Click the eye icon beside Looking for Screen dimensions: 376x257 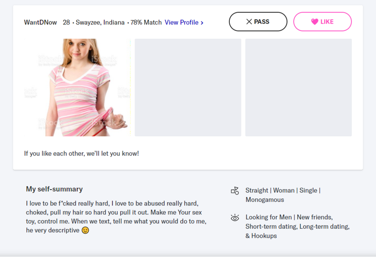(x=235, y=218)
